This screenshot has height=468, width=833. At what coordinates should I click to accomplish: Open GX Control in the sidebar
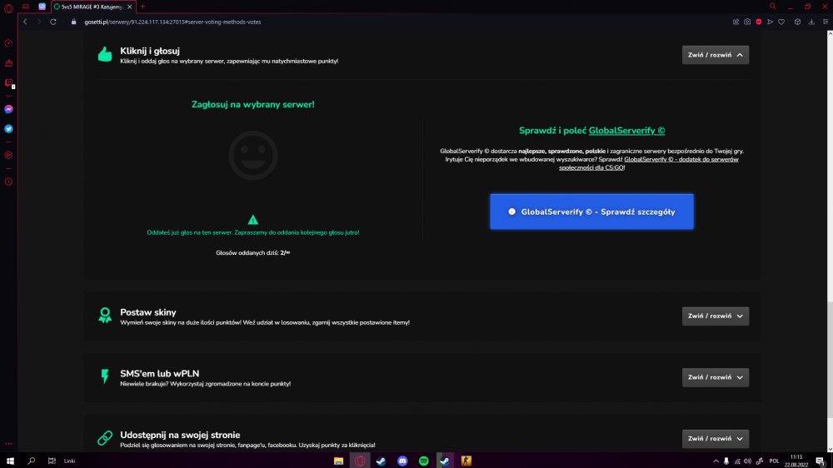8,43
